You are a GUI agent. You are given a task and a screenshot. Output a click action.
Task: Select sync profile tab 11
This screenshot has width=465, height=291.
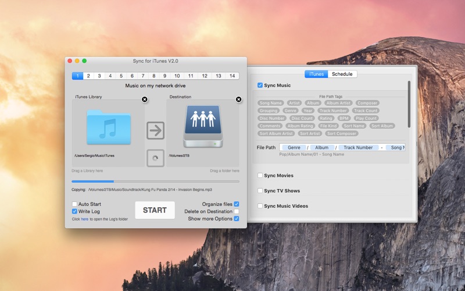191,76
